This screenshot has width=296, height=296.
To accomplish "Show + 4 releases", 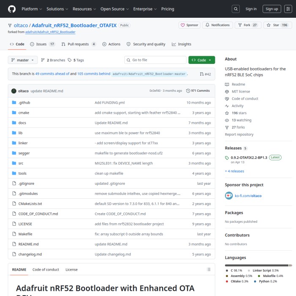I will point(234,171).
